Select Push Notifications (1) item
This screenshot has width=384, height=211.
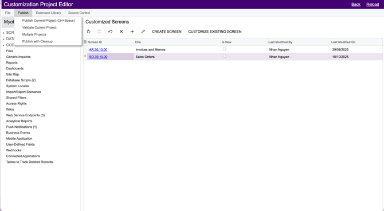click(22, 127)
